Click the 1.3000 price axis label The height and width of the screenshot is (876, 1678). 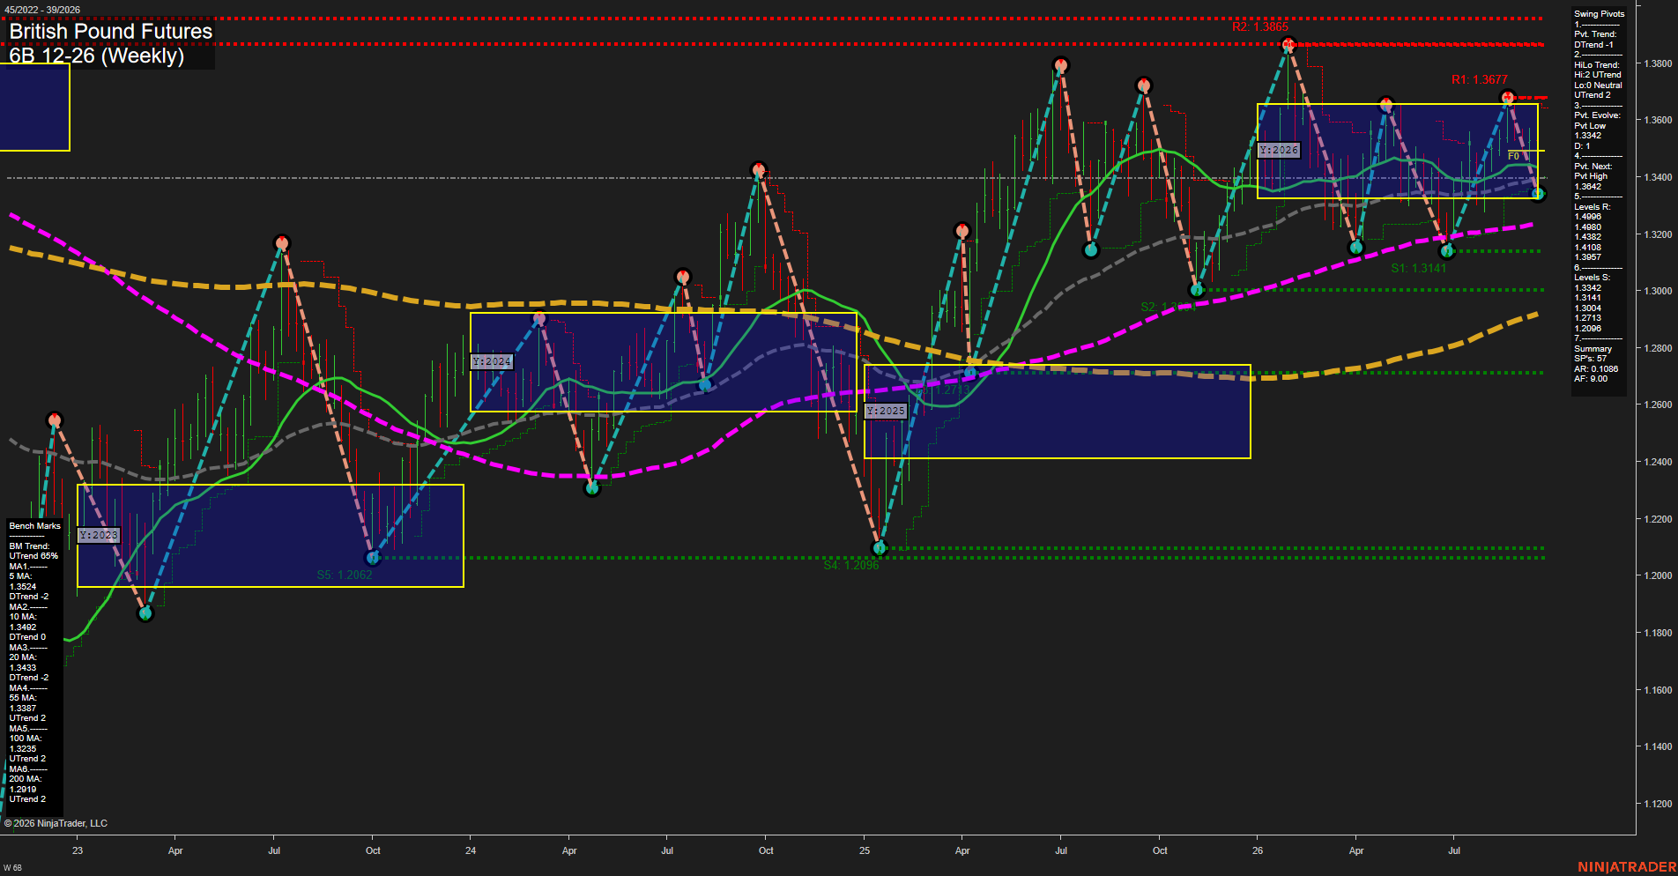click(x=1658, y=291)
